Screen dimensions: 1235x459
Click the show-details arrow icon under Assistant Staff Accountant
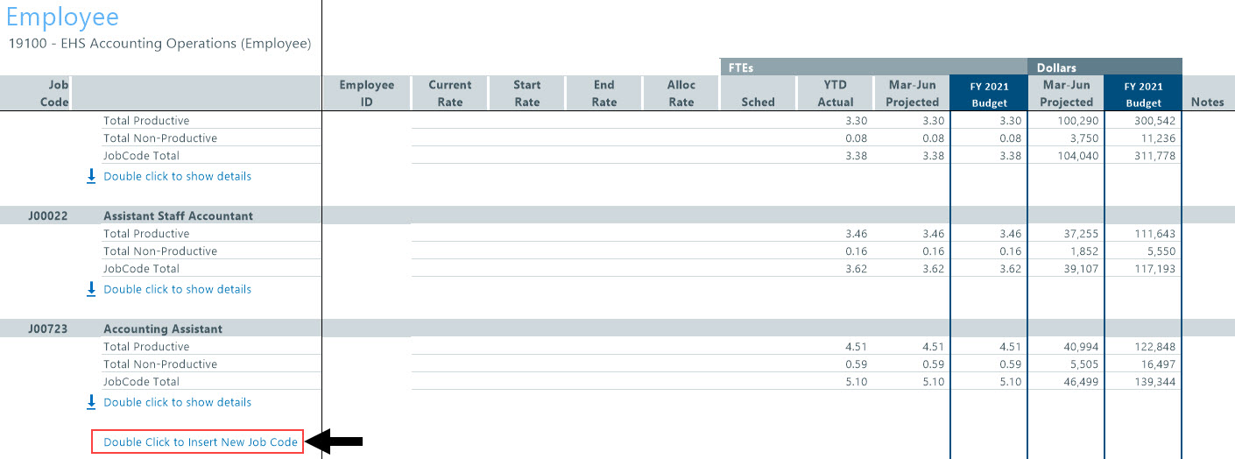(91, 289)
